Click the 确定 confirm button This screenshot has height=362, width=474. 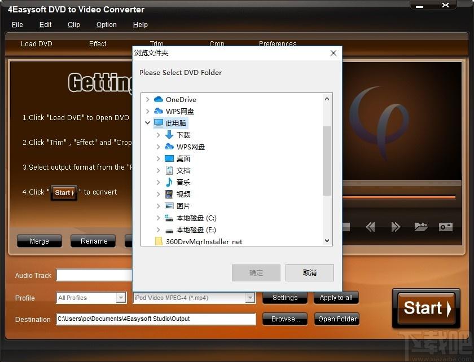point(256,273)
